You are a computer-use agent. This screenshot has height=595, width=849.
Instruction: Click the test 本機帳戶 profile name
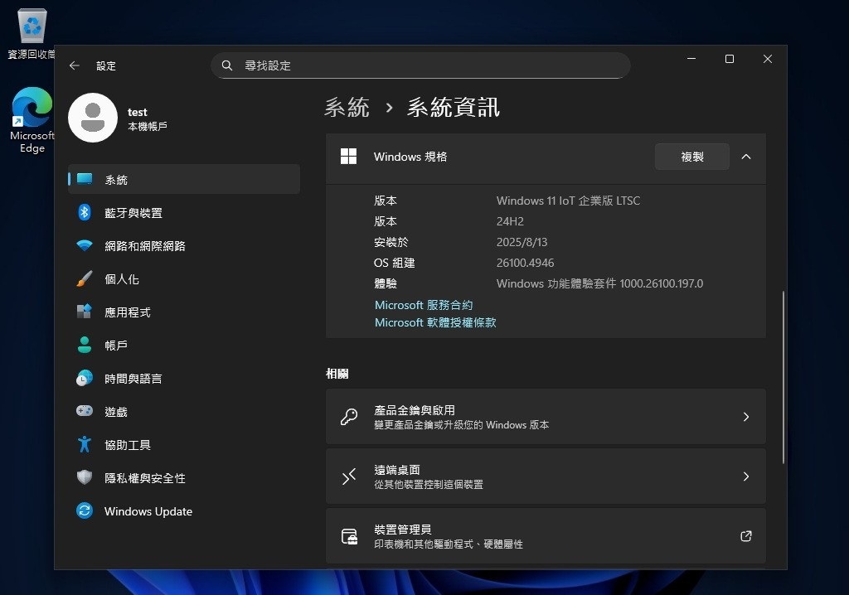click(148, 119)
